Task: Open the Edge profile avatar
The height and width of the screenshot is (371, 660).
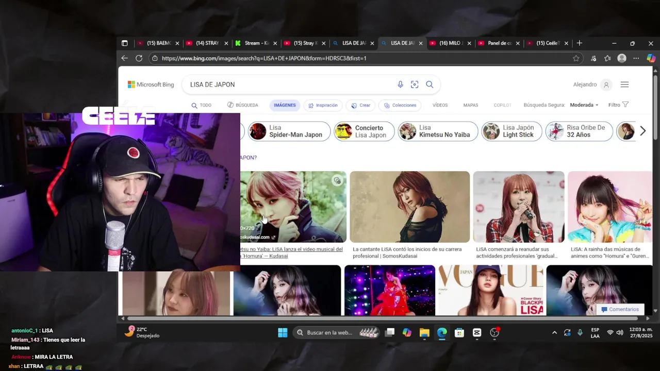Action: click(x=622, y=58)
